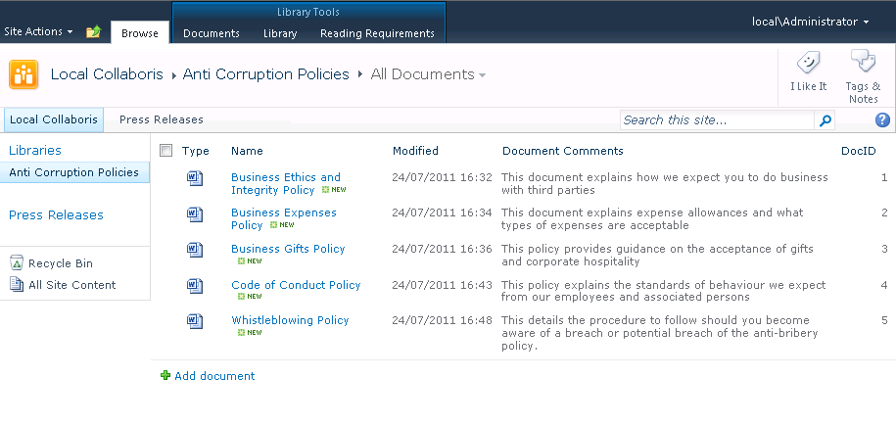Click the Word icon for Whistleblowing Policy

click(195, 320)
